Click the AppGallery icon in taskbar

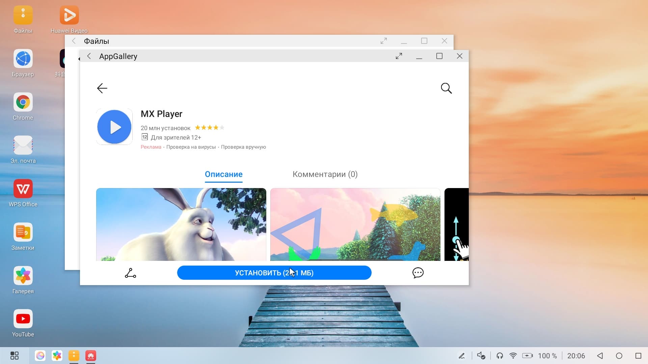click(91, 356)
